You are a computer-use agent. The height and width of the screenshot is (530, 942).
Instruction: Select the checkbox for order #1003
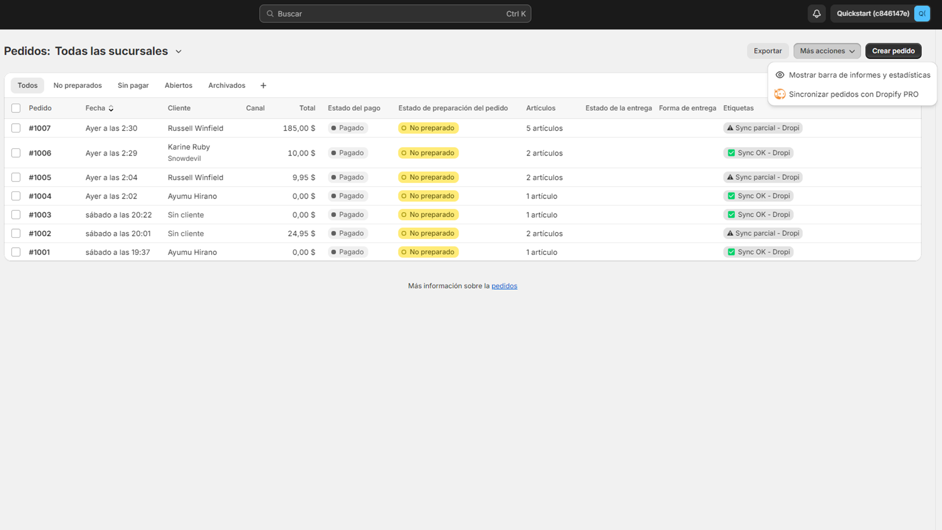[x=16, y=215]
